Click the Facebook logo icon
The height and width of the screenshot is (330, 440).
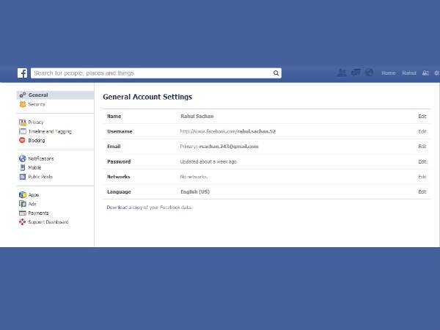tap(22, 73)
